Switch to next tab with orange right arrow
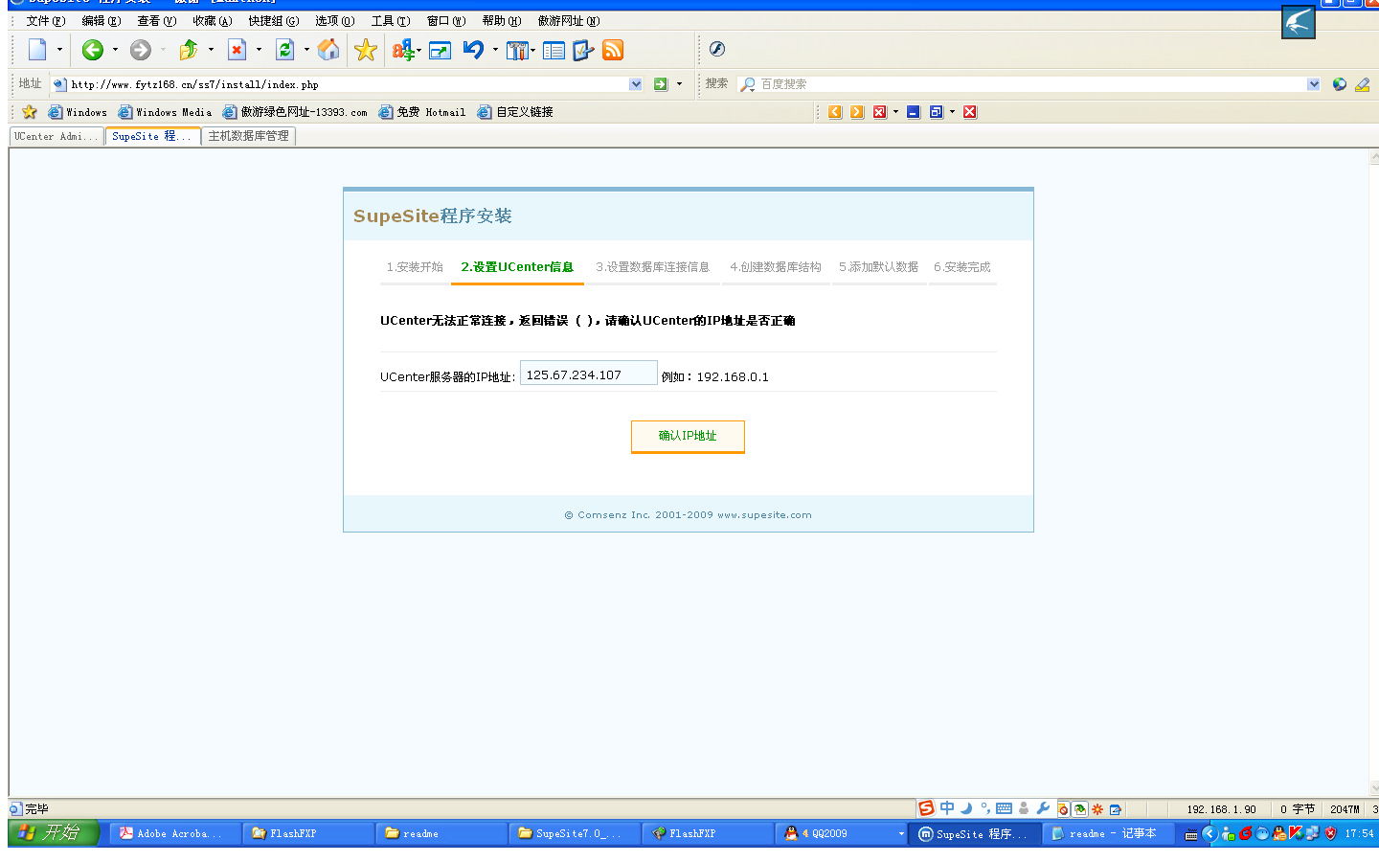 pyautogui.click(x=857, y=112)
